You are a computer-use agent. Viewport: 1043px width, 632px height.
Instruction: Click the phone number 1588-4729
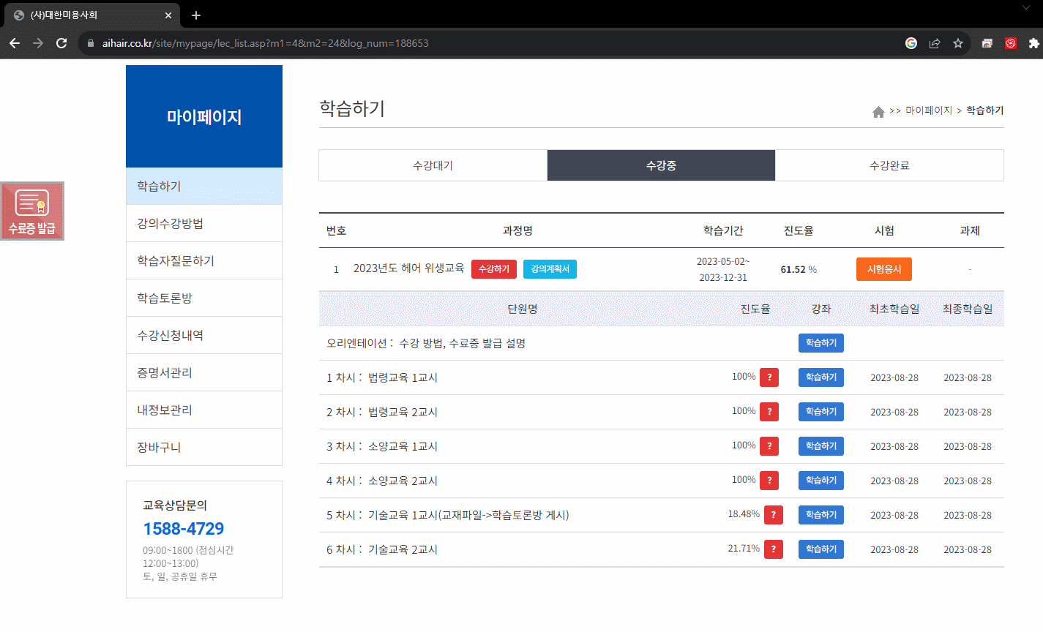[184, 529]
